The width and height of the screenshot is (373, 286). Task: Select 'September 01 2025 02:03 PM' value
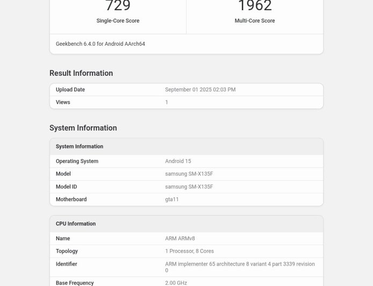pos(200,89)
